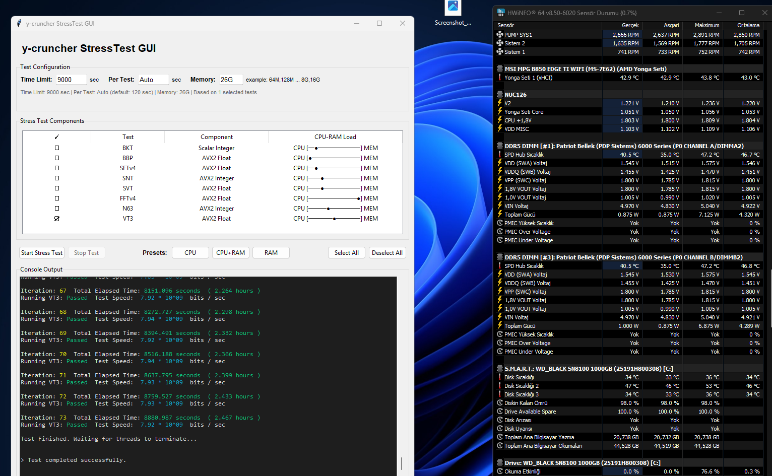Enable the SFTv4 test checkbox
Screen dimensions: 772x476
(57, 168)
